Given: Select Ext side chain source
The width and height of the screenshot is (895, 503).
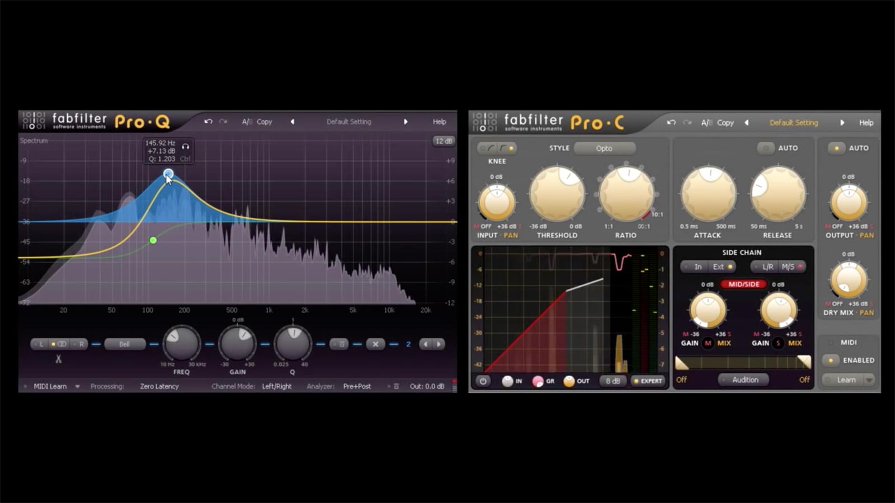Looking at the screenshot, I should pyautogui.click(x=722, y=267).
